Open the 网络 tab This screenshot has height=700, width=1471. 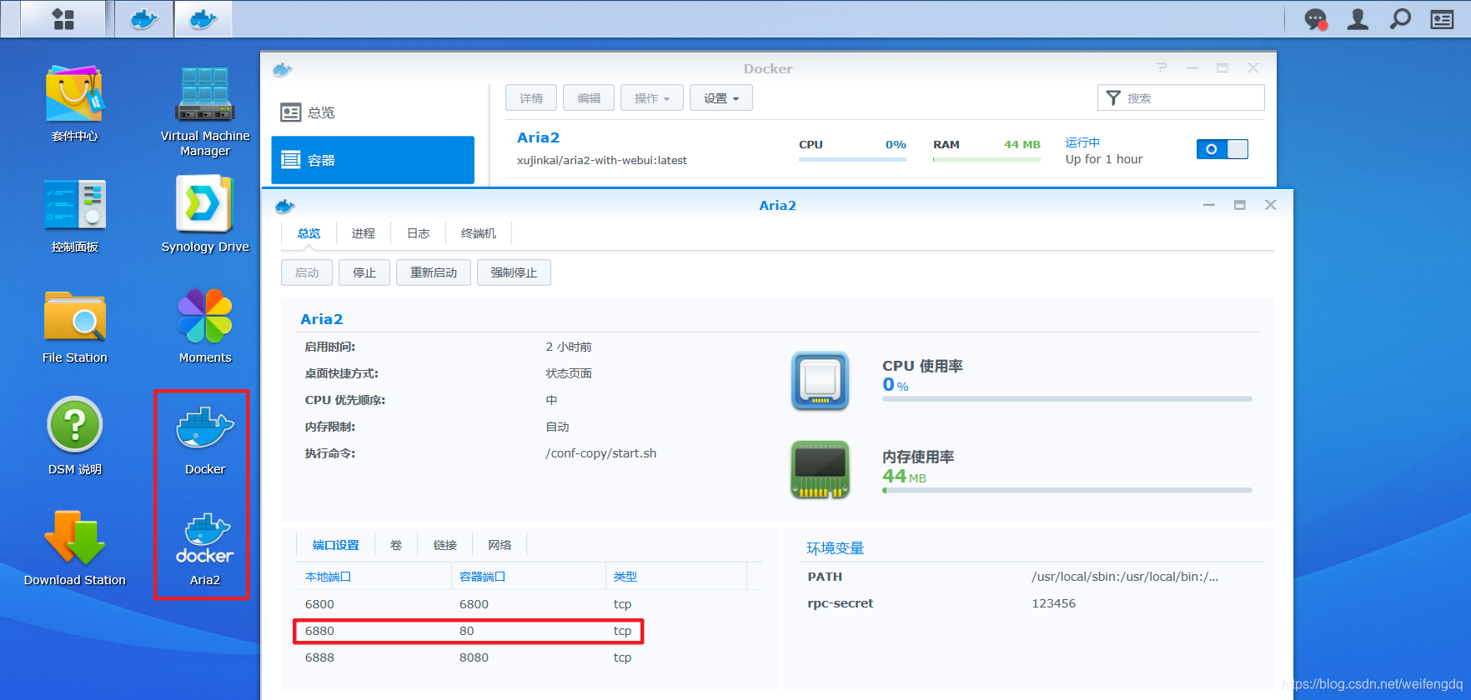[x=500, y=545]
